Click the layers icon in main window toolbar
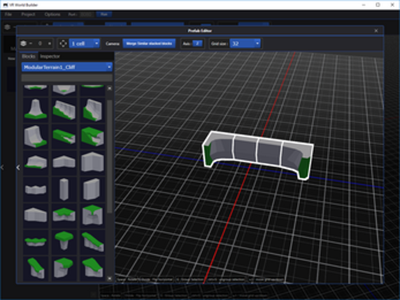 pos(7,27)
